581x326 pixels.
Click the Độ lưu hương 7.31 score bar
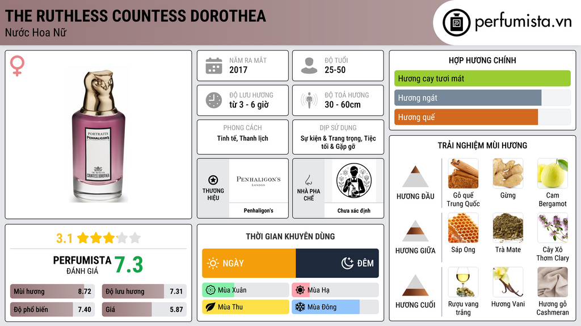coord(144,291)
